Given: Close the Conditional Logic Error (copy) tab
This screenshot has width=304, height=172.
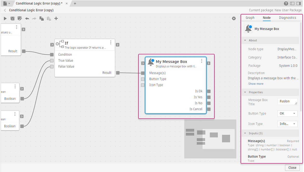Looking at the screenshot, I should click(67, 3).
